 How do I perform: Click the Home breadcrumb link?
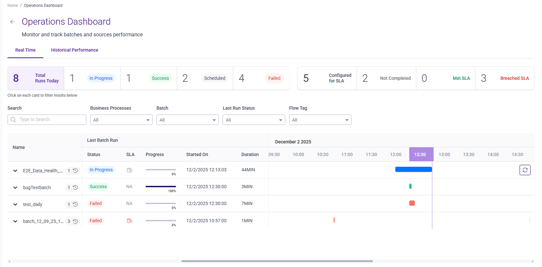point(13,5)
